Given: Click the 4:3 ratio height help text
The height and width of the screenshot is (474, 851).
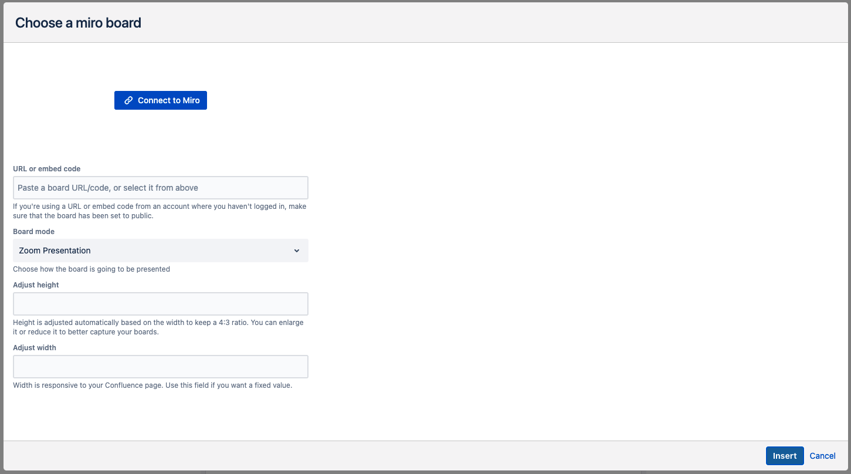Looking at the screenshot, I should click(158, 327).
